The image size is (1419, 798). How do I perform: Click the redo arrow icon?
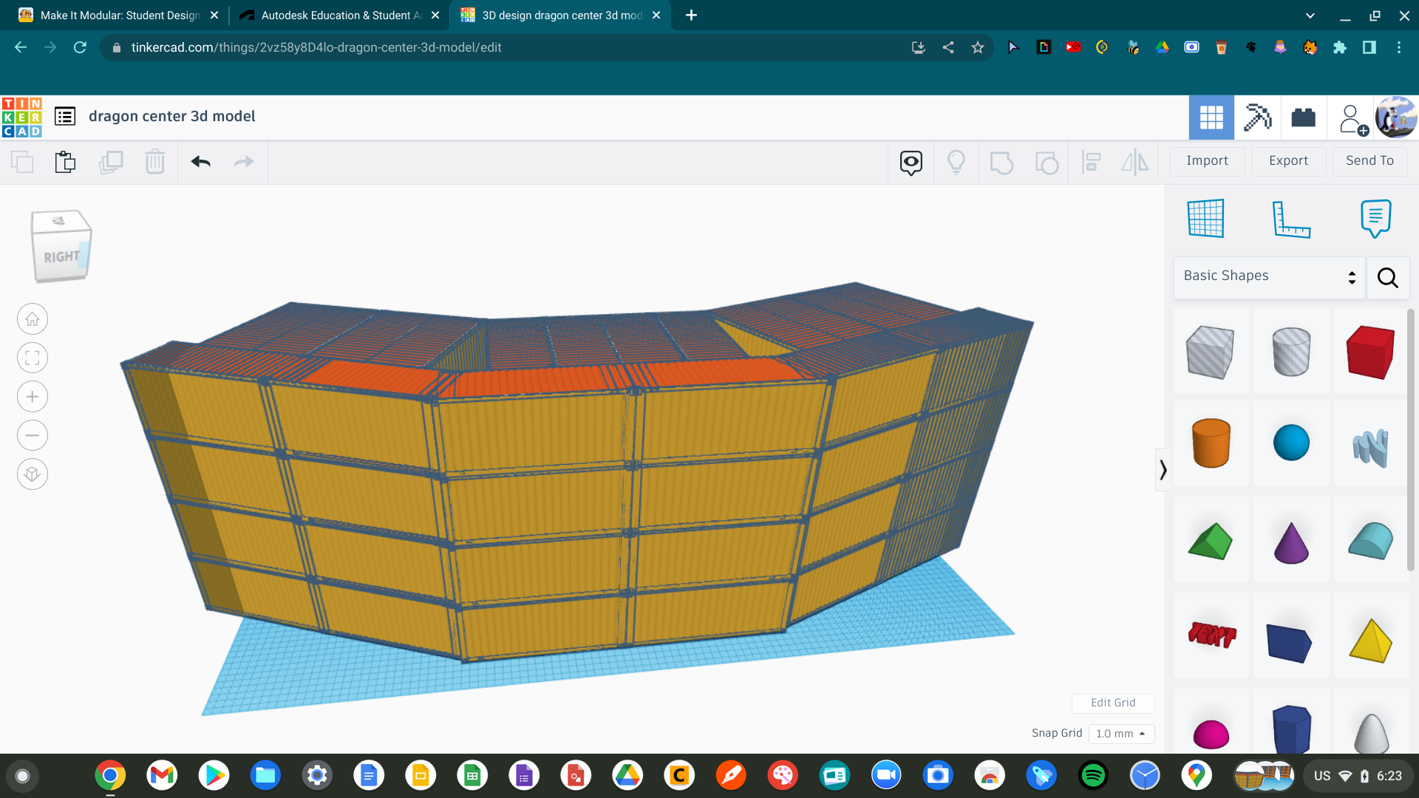pyautogui.click(x=245, y=161)
